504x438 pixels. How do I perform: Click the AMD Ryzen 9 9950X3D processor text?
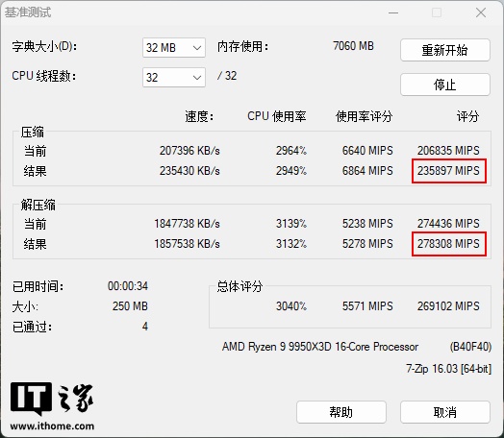(320, 347)
